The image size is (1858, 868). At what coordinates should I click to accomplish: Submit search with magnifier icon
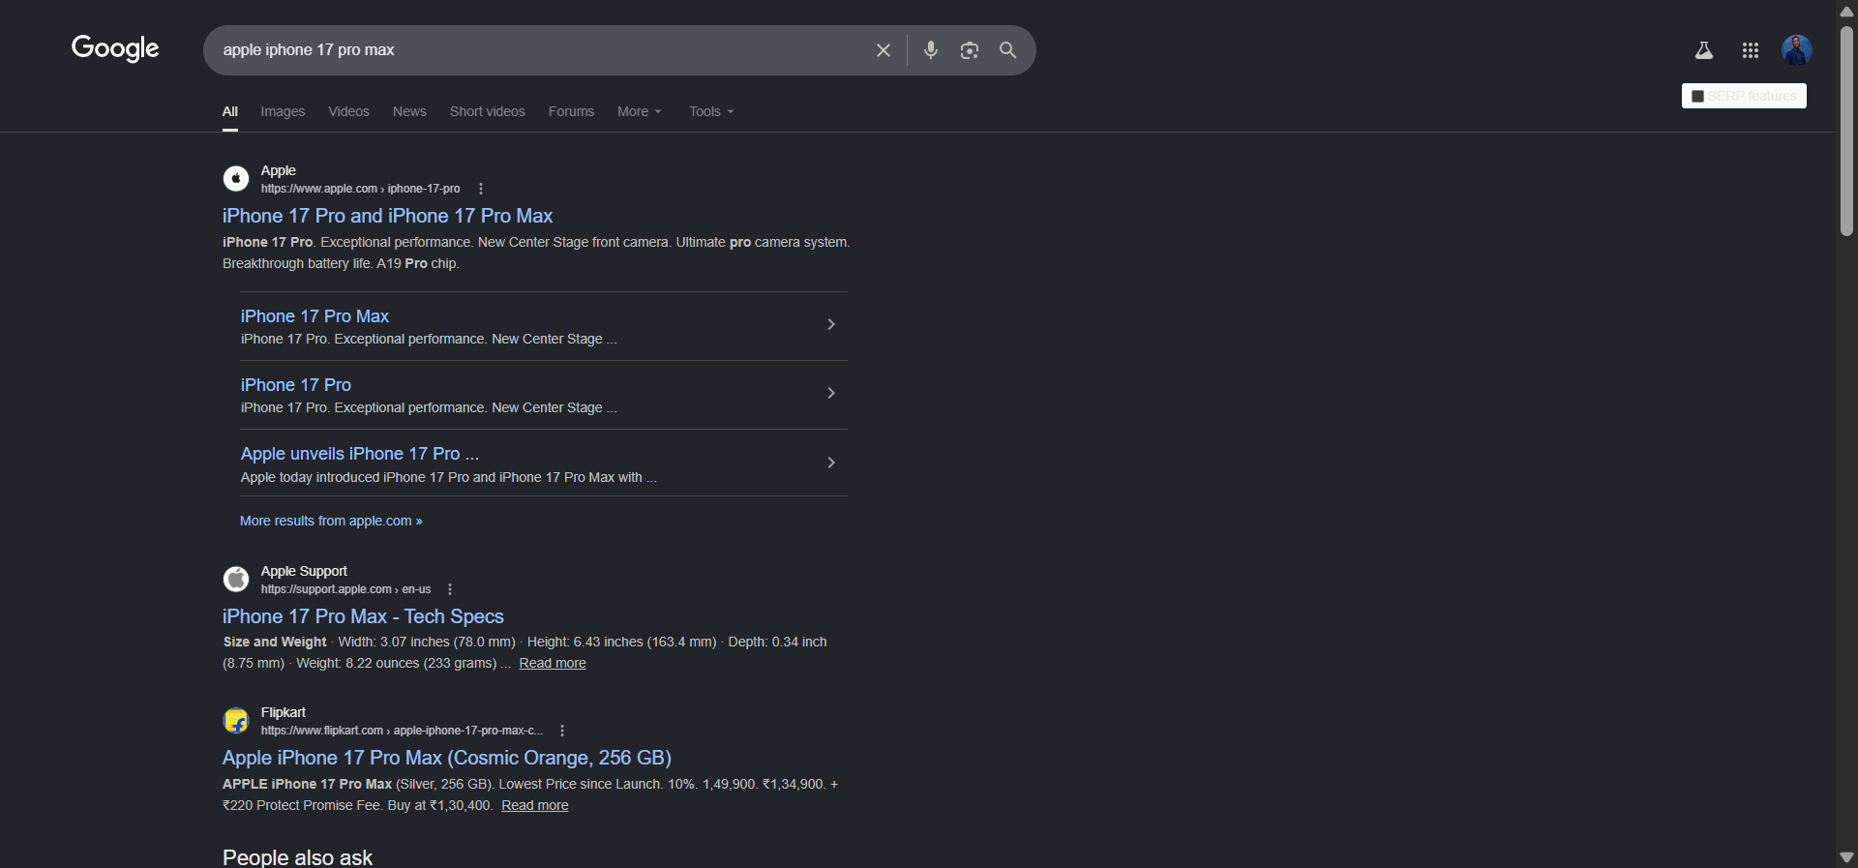tap(1007, 50)
